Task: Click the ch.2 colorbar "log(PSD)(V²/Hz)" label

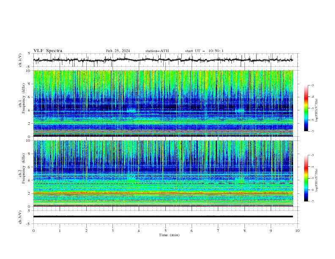Action: tap(317, 180)
